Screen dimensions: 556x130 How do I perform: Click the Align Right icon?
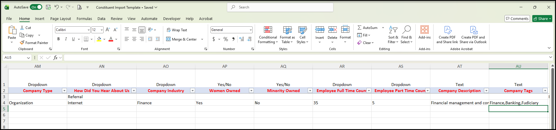coord(142,39)
